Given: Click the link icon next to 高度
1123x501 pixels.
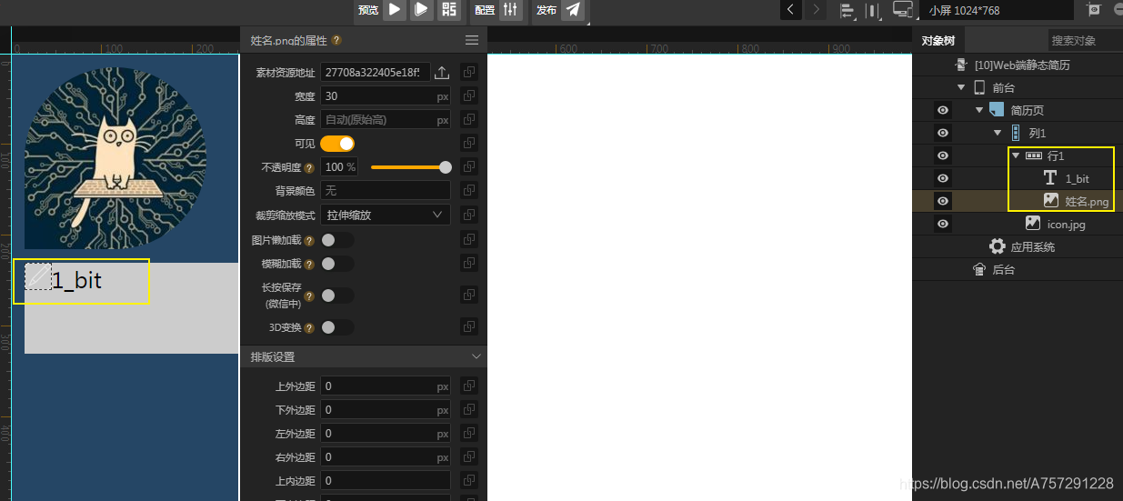Looking at the screenshot, I should [x=468, y=119].
